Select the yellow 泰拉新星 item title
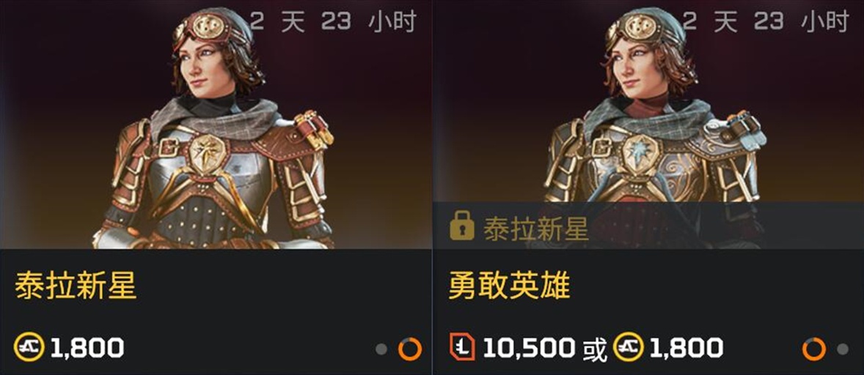The image size is (864, 375). tap(76, 286)
